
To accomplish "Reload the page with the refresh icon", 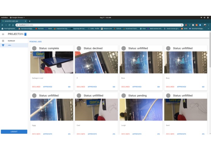I will pos(9,25).
